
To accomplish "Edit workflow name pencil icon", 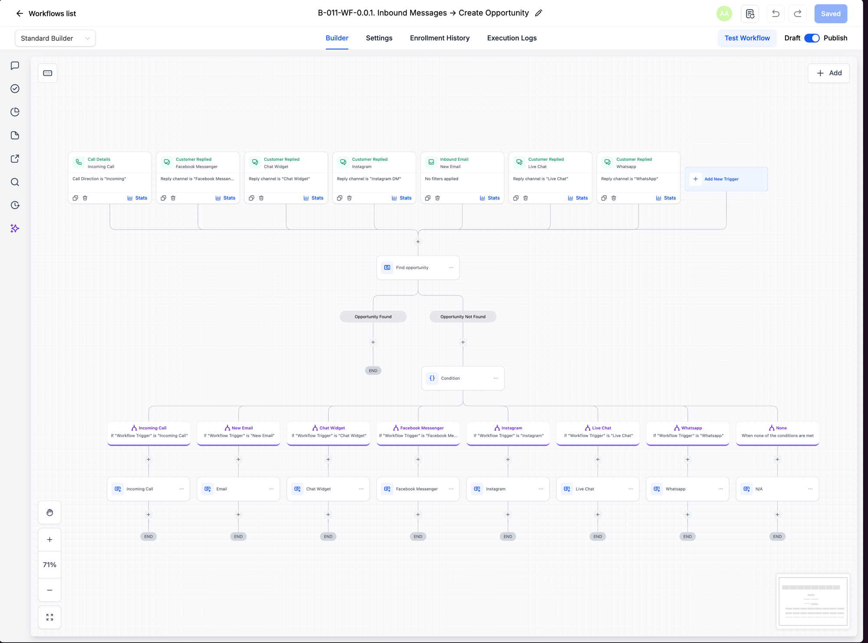I will tap(539, 13).
